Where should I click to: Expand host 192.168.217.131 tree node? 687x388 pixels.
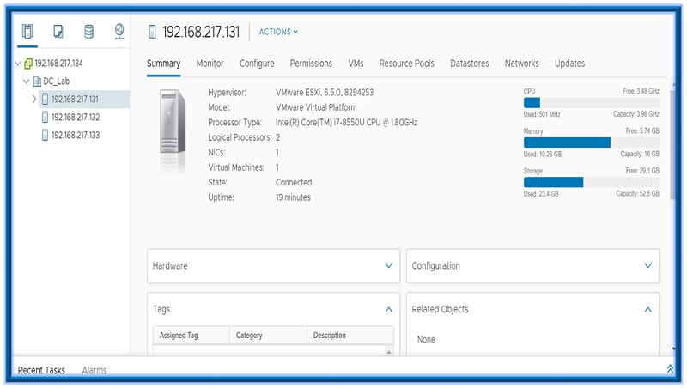tap(34, 100)
